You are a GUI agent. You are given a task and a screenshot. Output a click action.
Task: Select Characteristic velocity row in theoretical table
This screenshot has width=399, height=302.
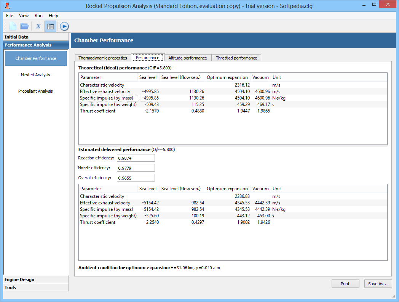[x=233, y=85]
